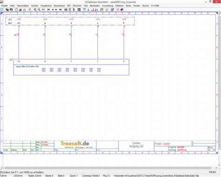Image resolution: width=221 pixels, height=177 pixels.
Task: Open the Symbol menu
Action: pos(35,6)
